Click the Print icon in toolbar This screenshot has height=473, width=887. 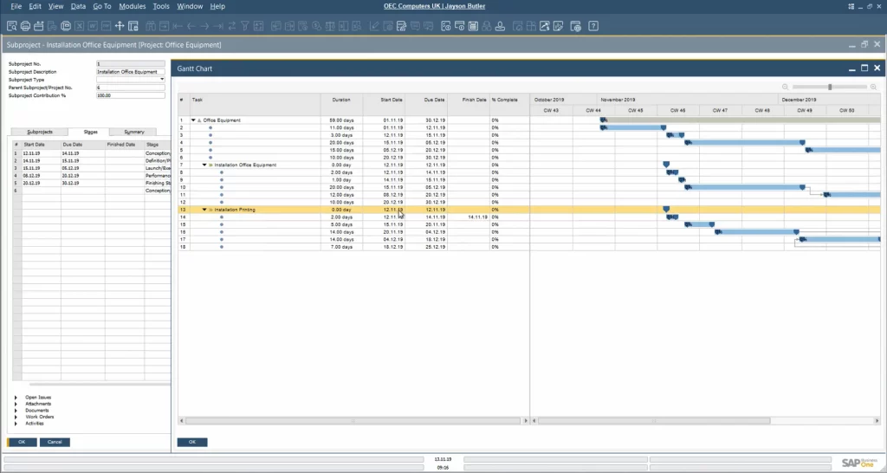click(25, 25)
